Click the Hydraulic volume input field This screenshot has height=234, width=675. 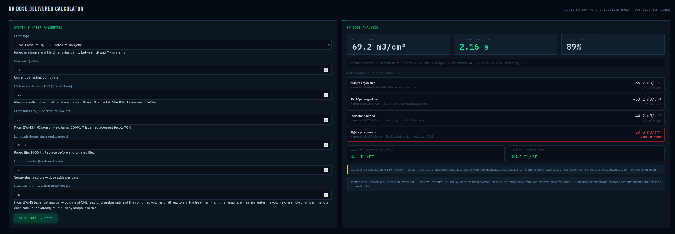coord(173,195)
